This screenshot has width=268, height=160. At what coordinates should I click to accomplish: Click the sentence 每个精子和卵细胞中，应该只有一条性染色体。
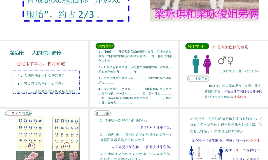[227, 141]
